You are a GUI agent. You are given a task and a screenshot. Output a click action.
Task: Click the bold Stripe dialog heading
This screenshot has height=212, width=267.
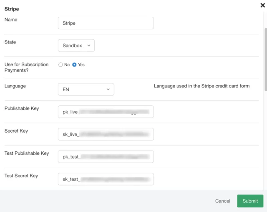click(12, 9)
